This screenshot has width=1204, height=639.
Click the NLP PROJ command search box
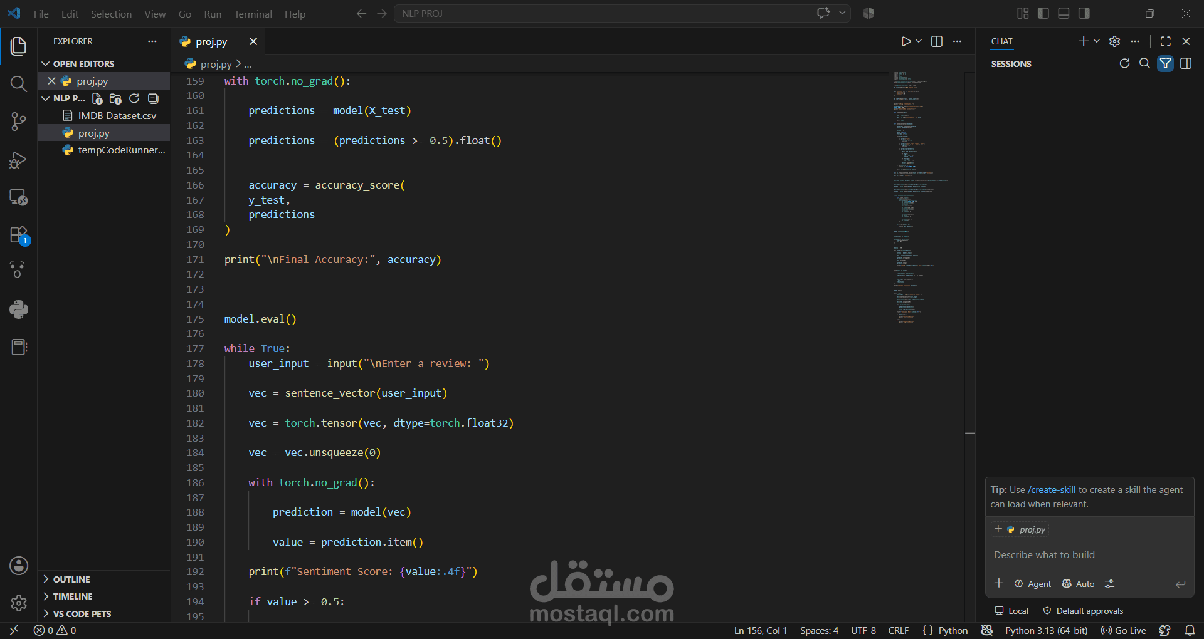[602, 13]
